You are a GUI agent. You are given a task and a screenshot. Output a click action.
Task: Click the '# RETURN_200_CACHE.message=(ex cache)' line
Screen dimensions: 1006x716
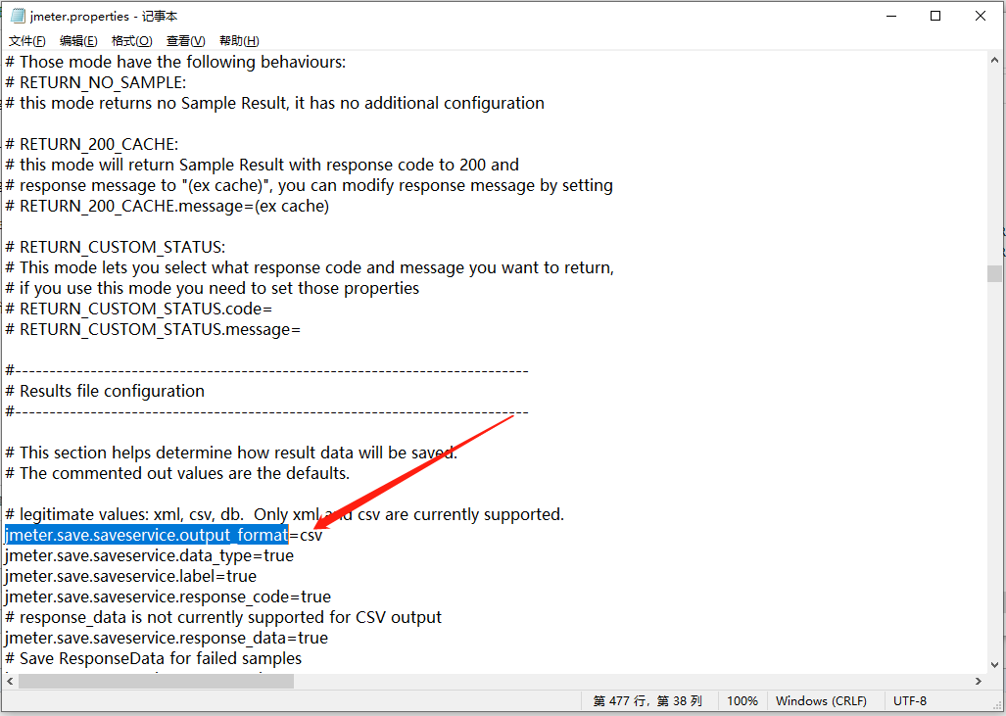click(x=167, y=206)
